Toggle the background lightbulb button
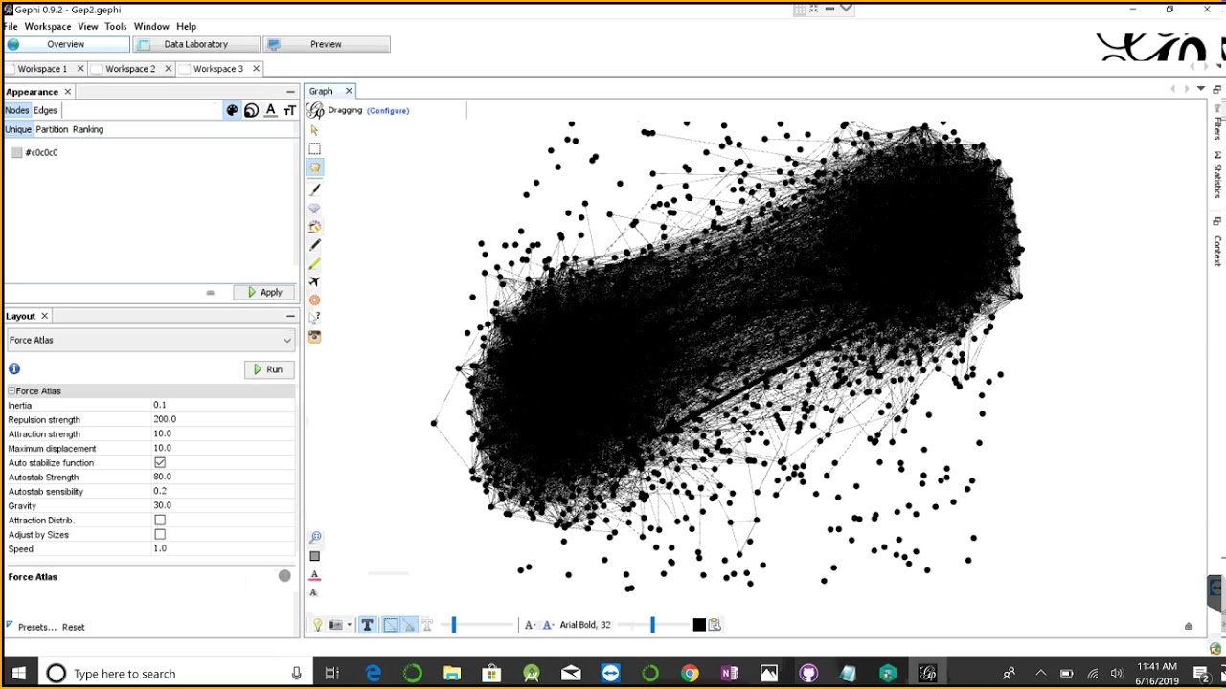1226x689 pixels. [x=318, y=625]
